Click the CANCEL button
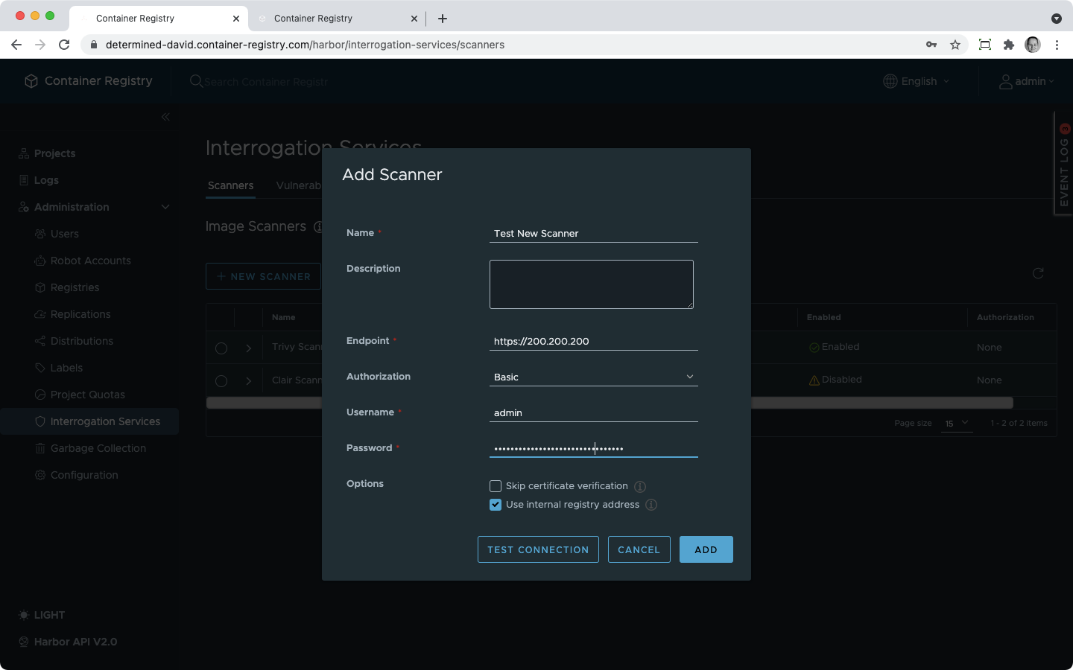Image resolution: width=1073 pixels, height=670 pixels. (639, 549)
